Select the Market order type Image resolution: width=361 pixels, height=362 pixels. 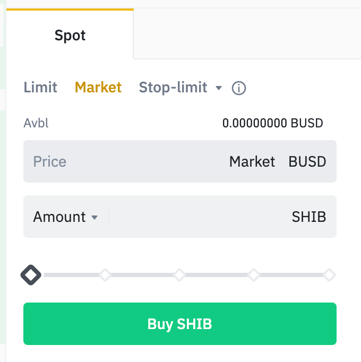[x=98, y=88]
